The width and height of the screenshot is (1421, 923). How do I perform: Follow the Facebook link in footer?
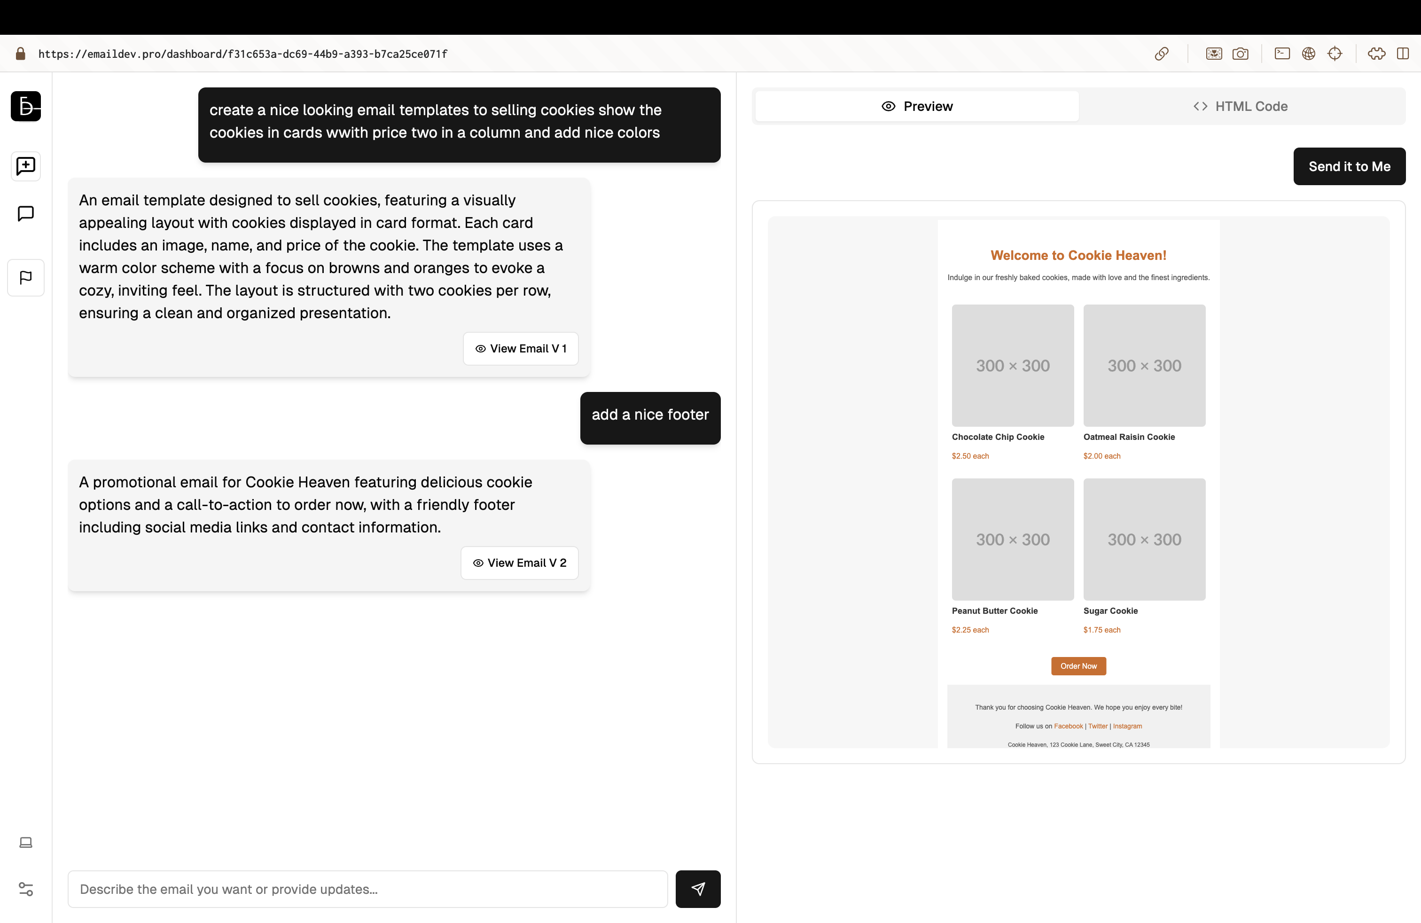(x=1068, y=726)
